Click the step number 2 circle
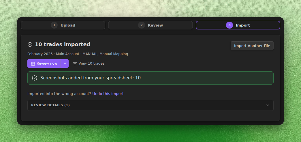The image size is (301, 142). (x=142, y=25)
